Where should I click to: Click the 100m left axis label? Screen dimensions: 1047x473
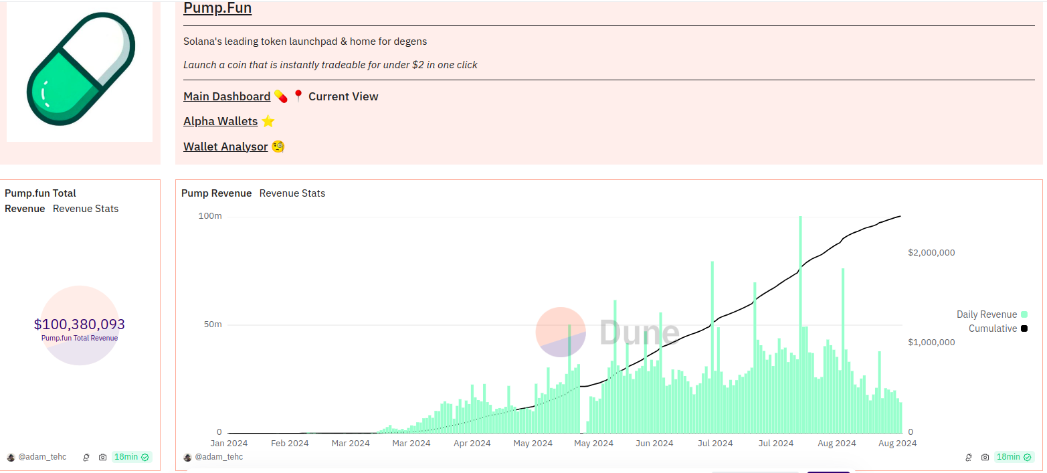point(210,216)
